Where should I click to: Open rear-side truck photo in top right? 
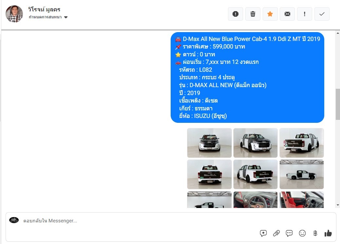point(302,143)
